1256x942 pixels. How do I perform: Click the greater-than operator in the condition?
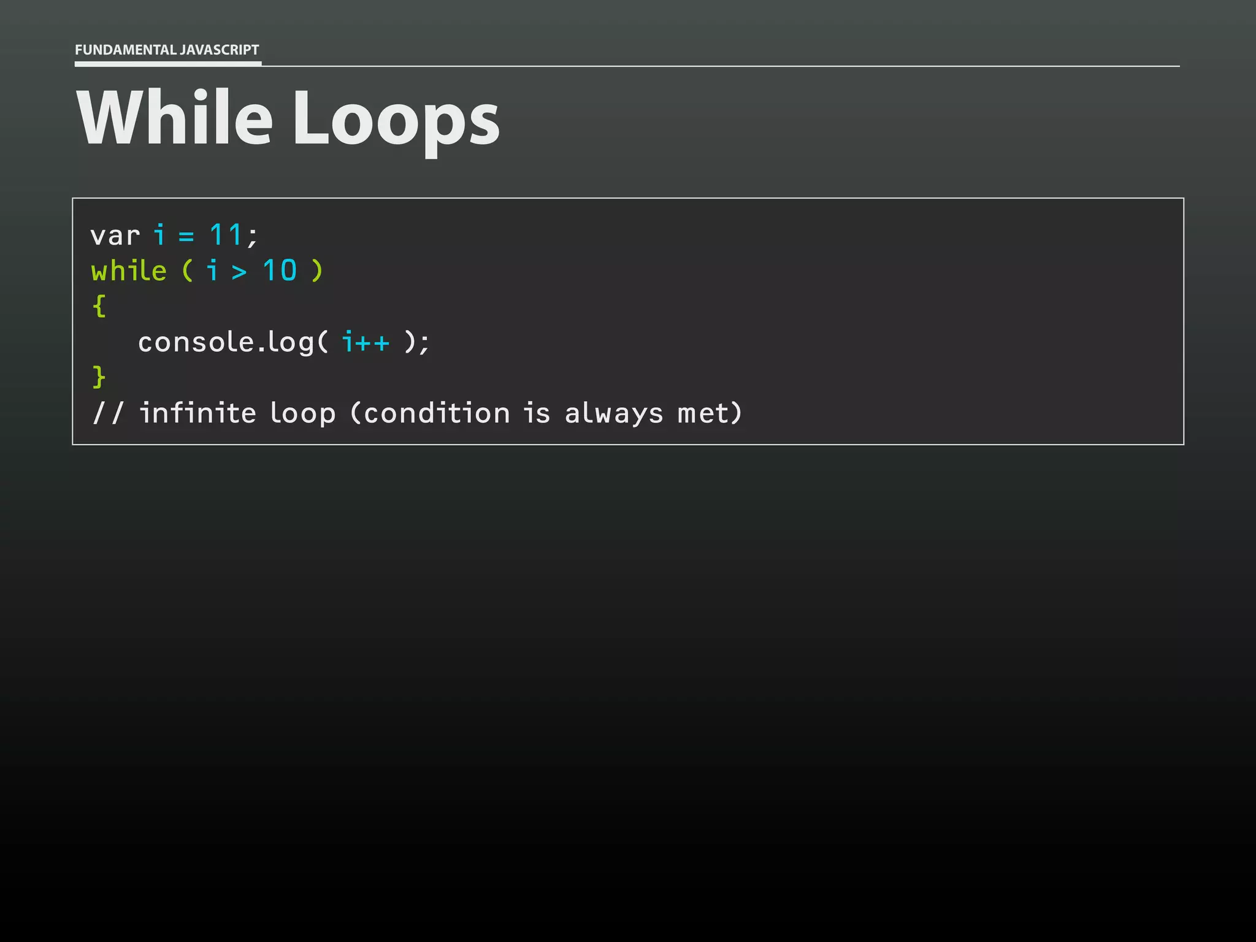coord(239,272)
